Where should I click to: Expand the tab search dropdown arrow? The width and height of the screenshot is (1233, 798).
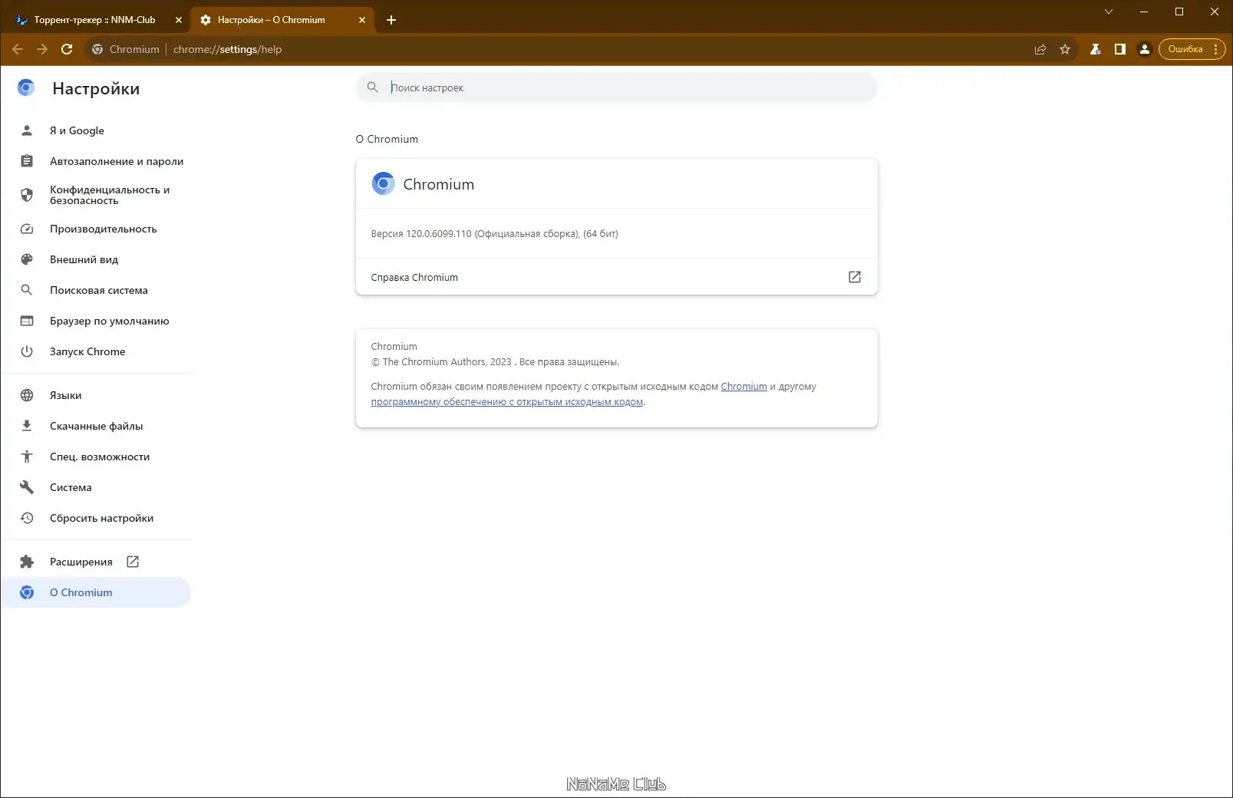pyautogui.click(x=1109, y=12)
